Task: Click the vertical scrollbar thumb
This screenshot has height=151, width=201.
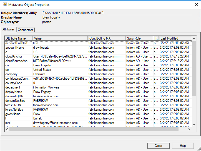Action: click(194, 68)
